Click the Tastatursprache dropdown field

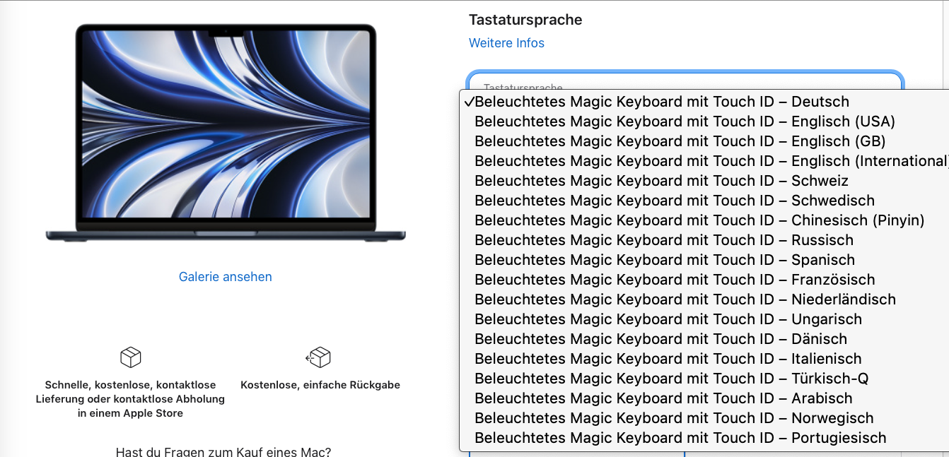[685, 81]
